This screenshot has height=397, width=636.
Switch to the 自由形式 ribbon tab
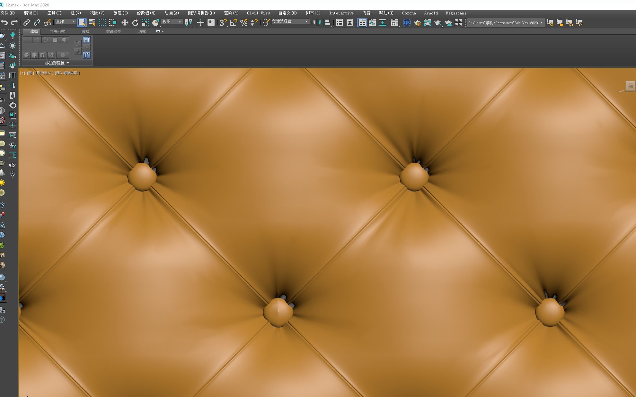[x=57, y=31]
